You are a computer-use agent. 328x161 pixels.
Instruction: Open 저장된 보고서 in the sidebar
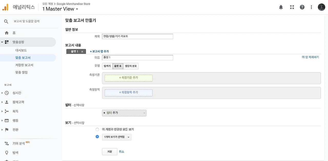[x=24, y=65]
